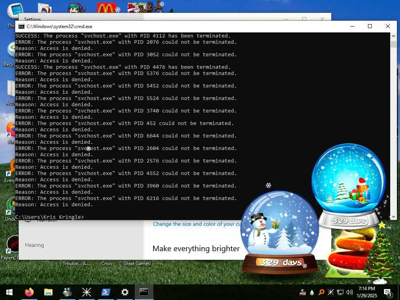Select the Great Games! desktop shortcut label
Screen dimensions: 400x300
click(x=137, y=264)
